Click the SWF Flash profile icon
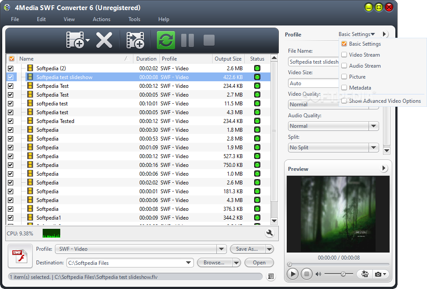The width and height of the screenshot is (427, 289). (20, 256)
